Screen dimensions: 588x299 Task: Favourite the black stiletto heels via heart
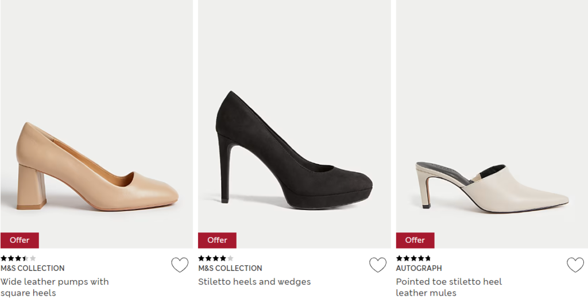(378, 265)
